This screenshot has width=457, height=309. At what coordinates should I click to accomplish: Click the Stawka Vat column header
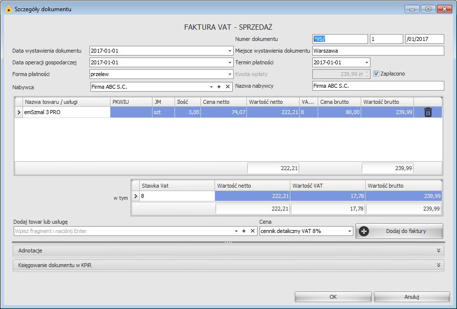(x=177, y=186)
